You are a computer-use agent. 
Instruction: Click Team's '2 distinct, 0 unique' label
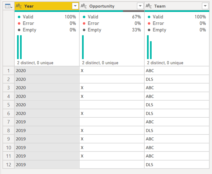coord(165,63)
